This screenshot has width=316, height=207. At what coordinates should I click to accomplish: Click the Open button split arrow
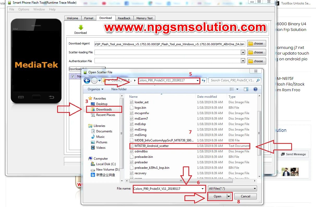pyautogui.click(x=229, y=196)
